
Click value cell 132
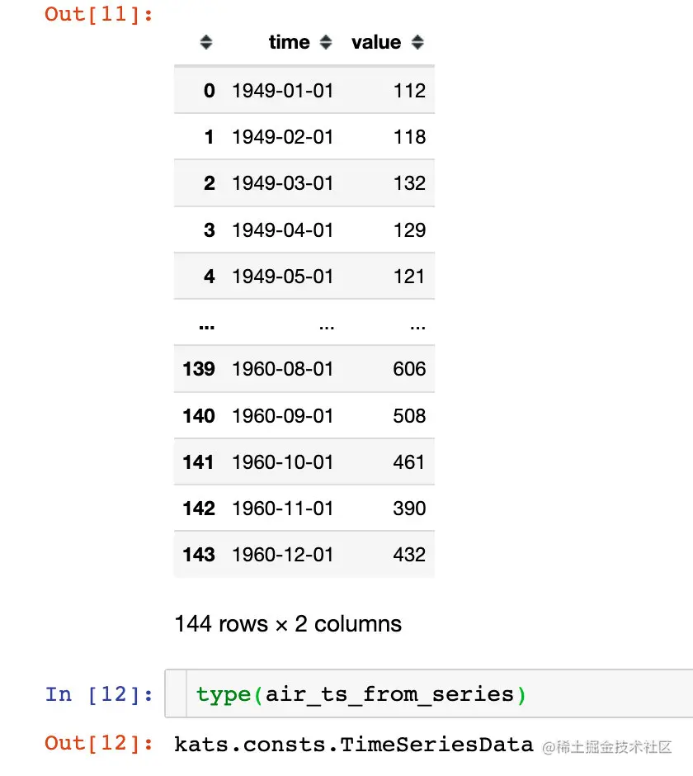pos(409,183)
